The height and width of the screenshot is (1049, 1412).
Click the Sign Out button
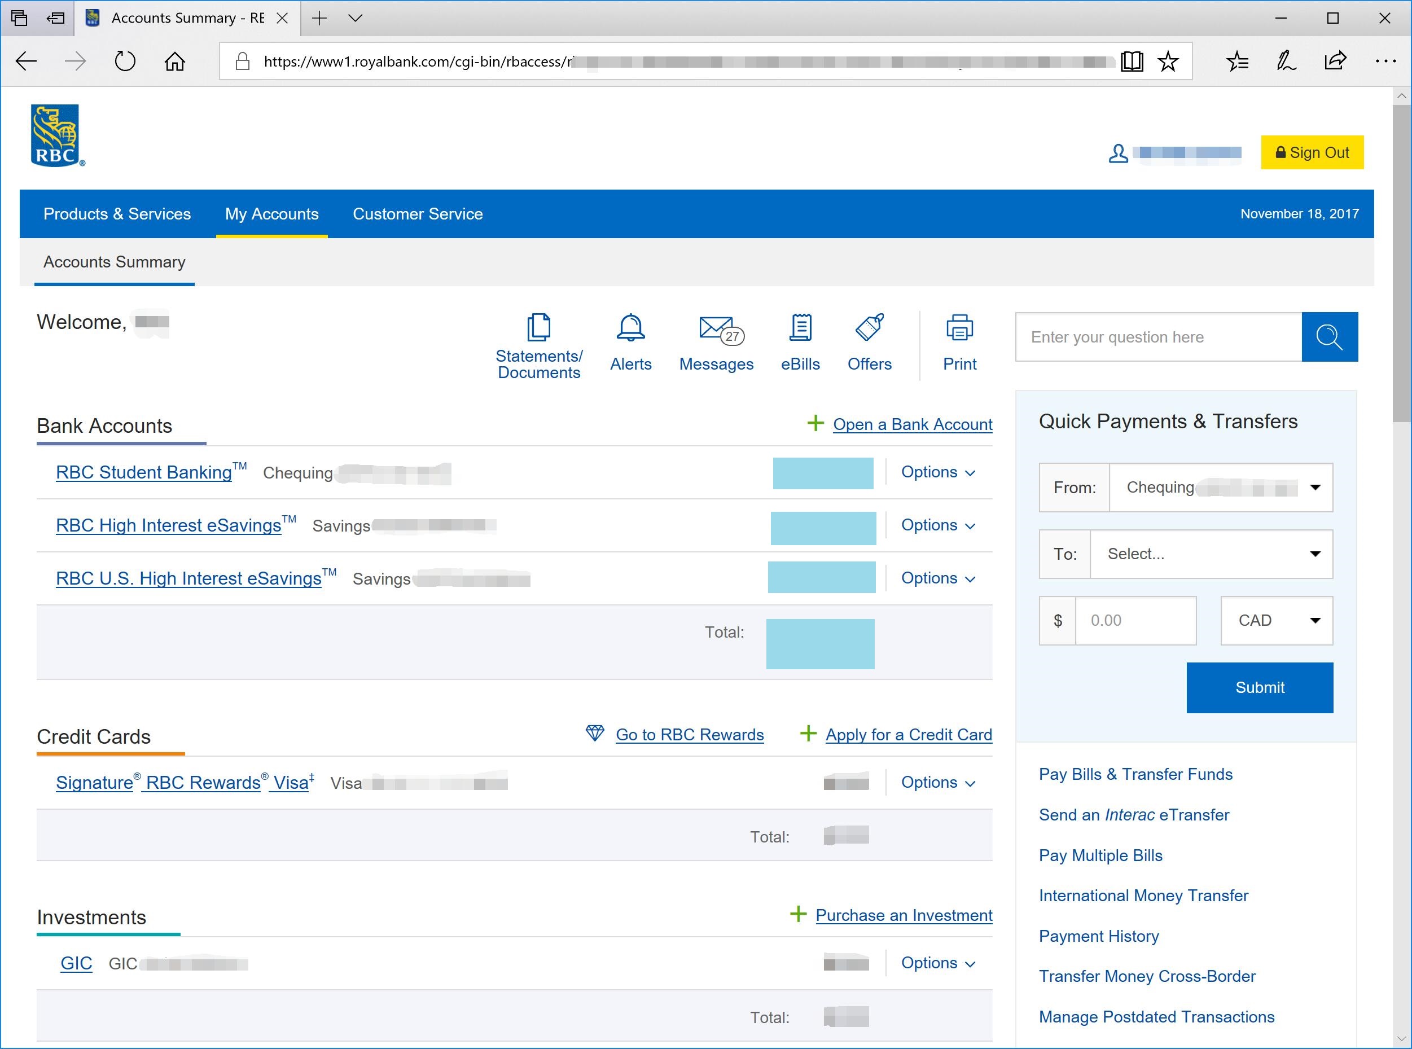click(1312, 152)
